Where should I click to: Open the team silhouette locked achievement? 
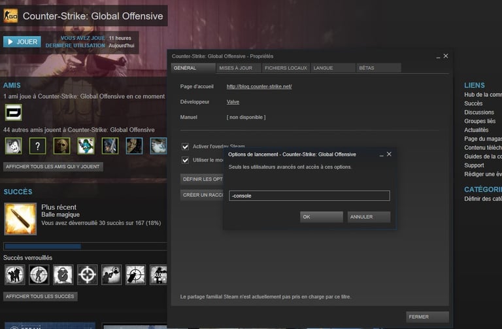point(14,275)
